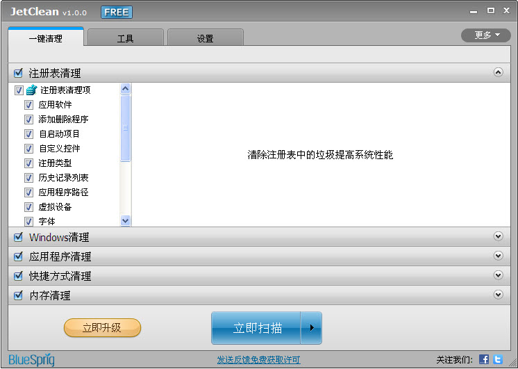Click the registry cleaner item icon
The image size is (518, 369).
pyautogui.click(x=31, y=90)
